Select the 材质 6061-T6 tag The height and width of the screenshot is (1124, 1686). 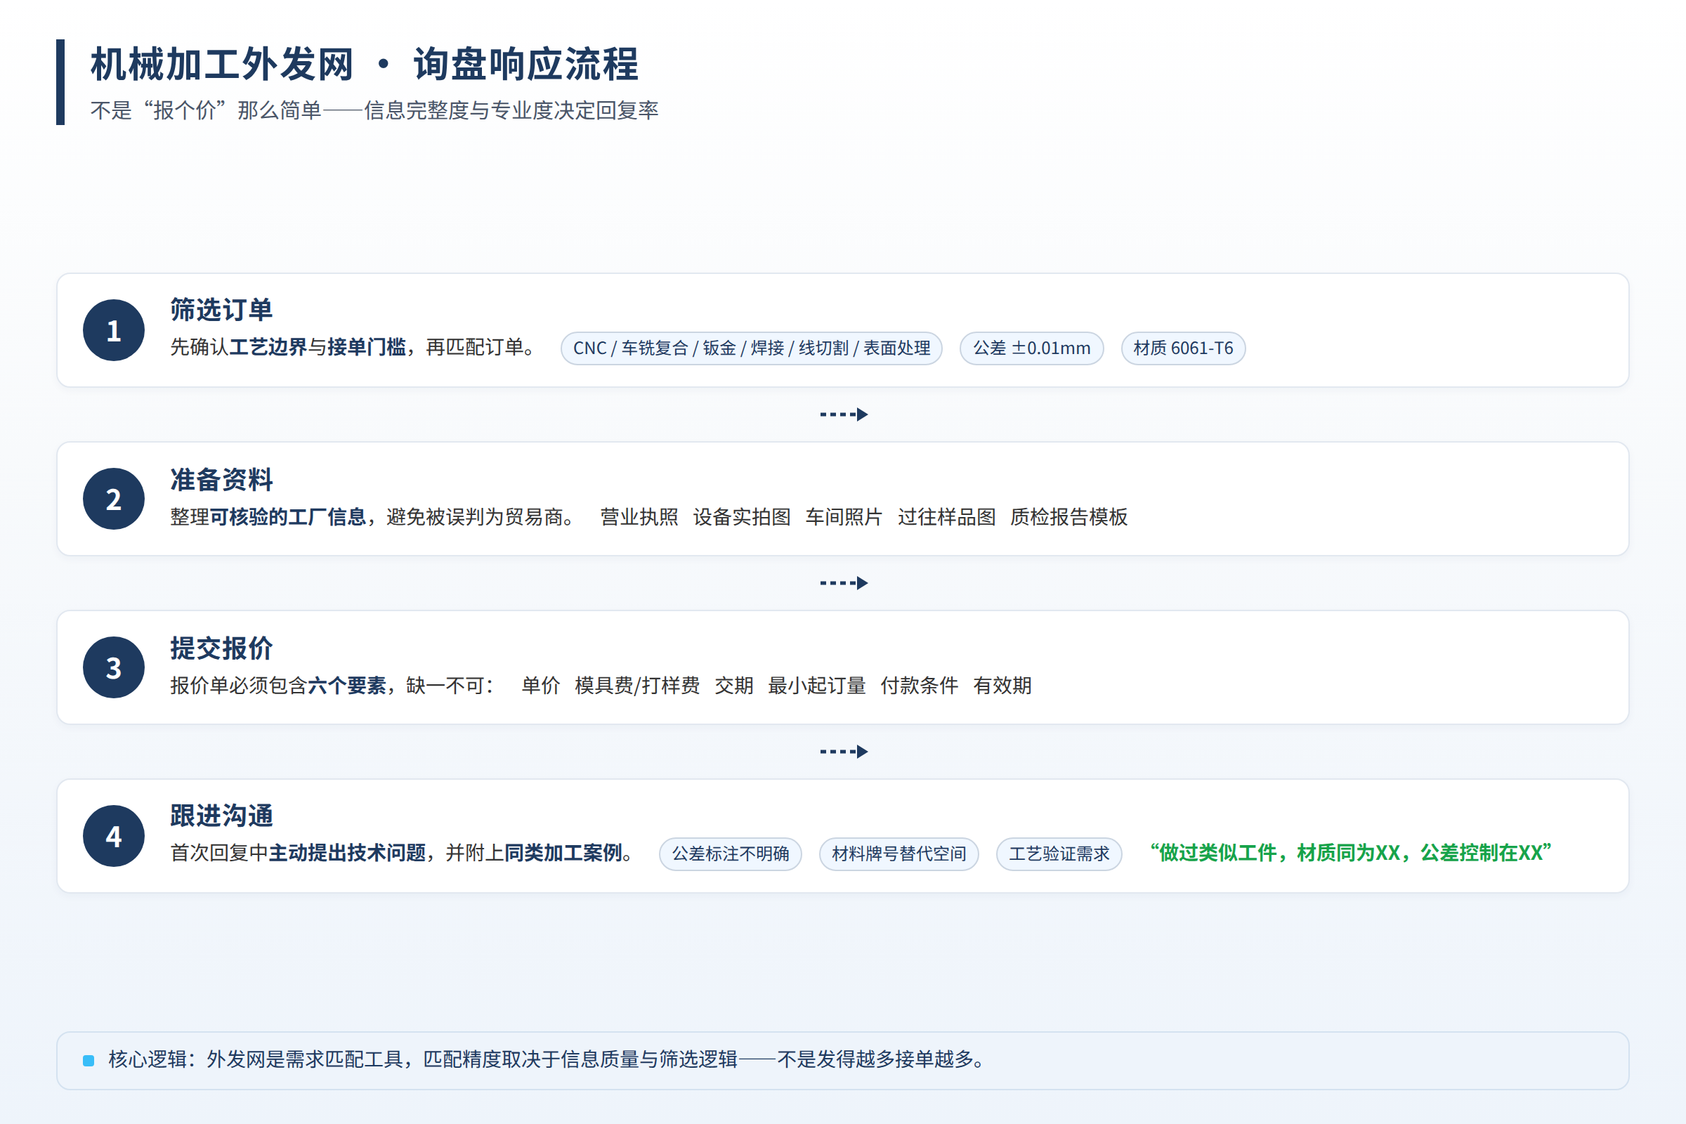tap(1184, 348)
